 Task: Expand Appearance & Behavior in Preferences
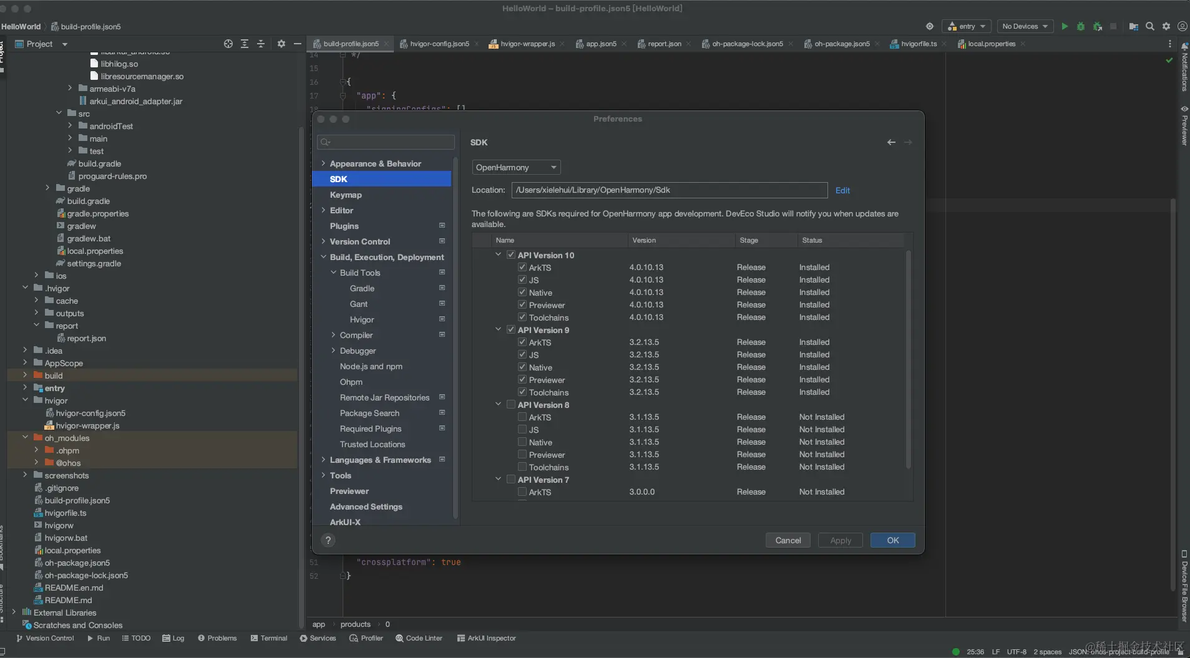[323, 163]
